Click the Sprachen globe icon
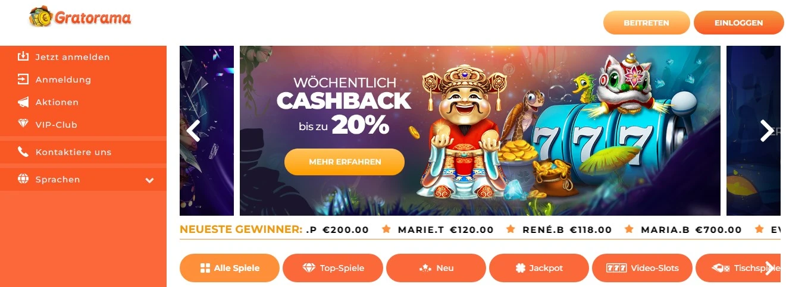Screen dimensions: 786x287 click(x=23, y=179)
